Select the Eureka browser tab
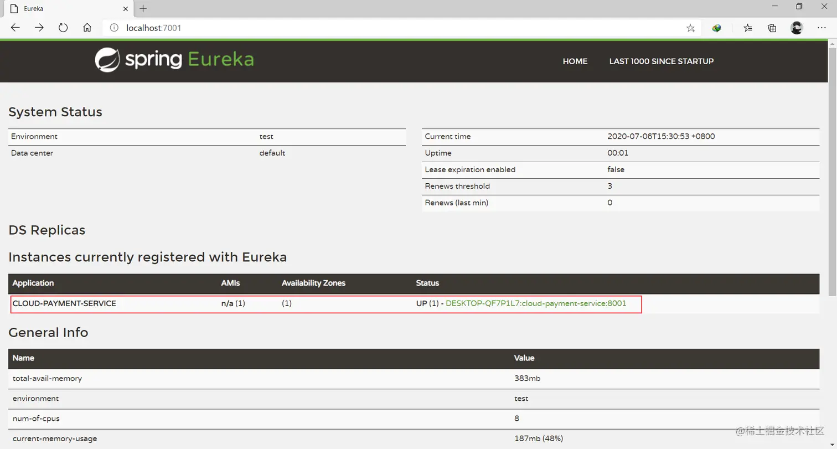Screen dimensions: 837x449 69,9
